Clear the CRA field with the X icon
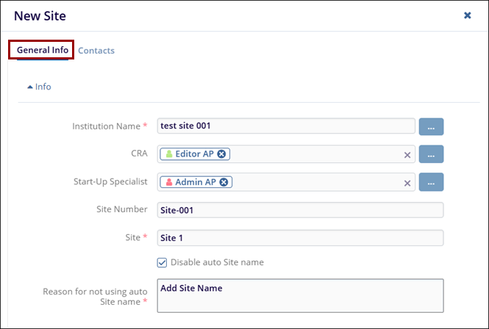Viewport: 489px width, 329px height. pyautogui.click(x=407, y=155)
